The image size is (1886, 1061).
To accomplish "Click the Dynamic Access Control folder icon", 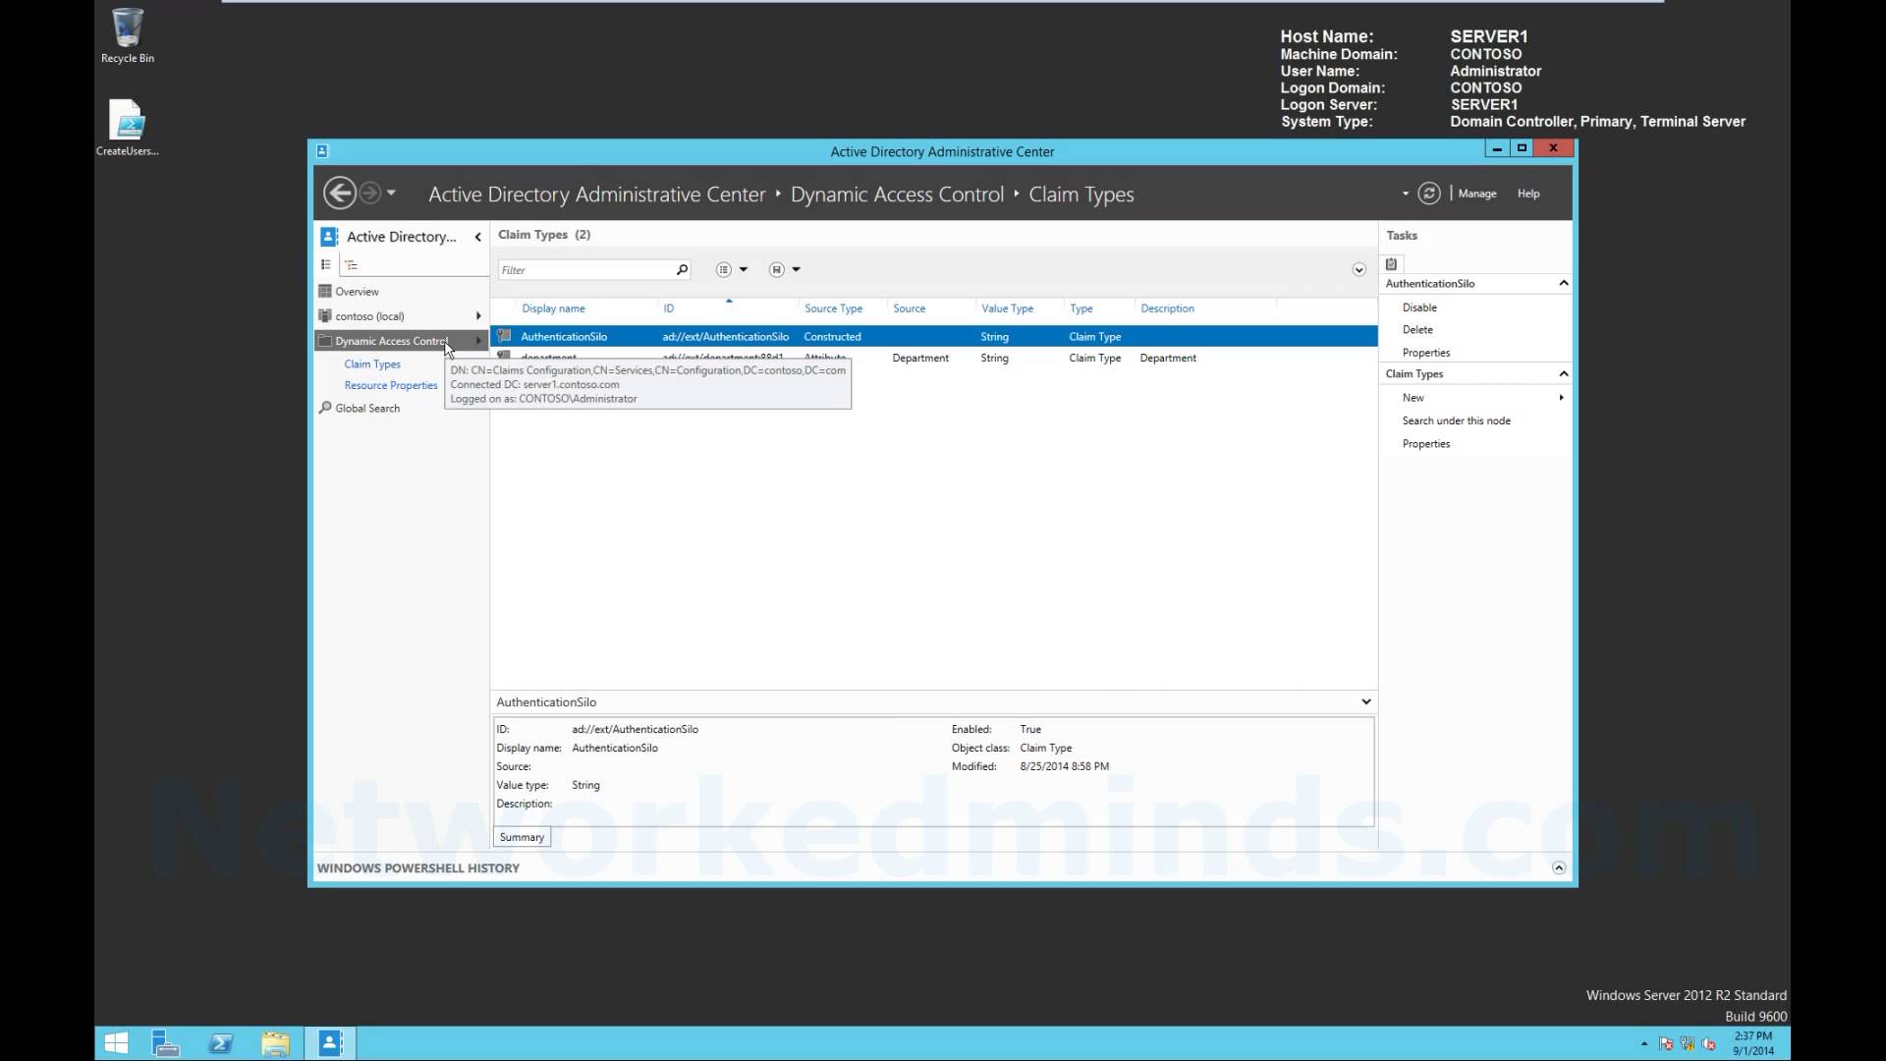I will coord(325,341).
